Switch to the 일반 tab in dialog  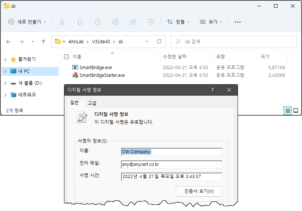tap(74, 102)
